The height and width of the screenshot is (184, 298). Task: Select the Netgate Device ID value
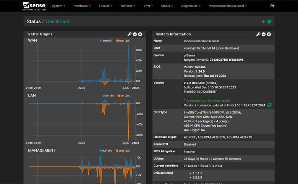tap(227, 60)
